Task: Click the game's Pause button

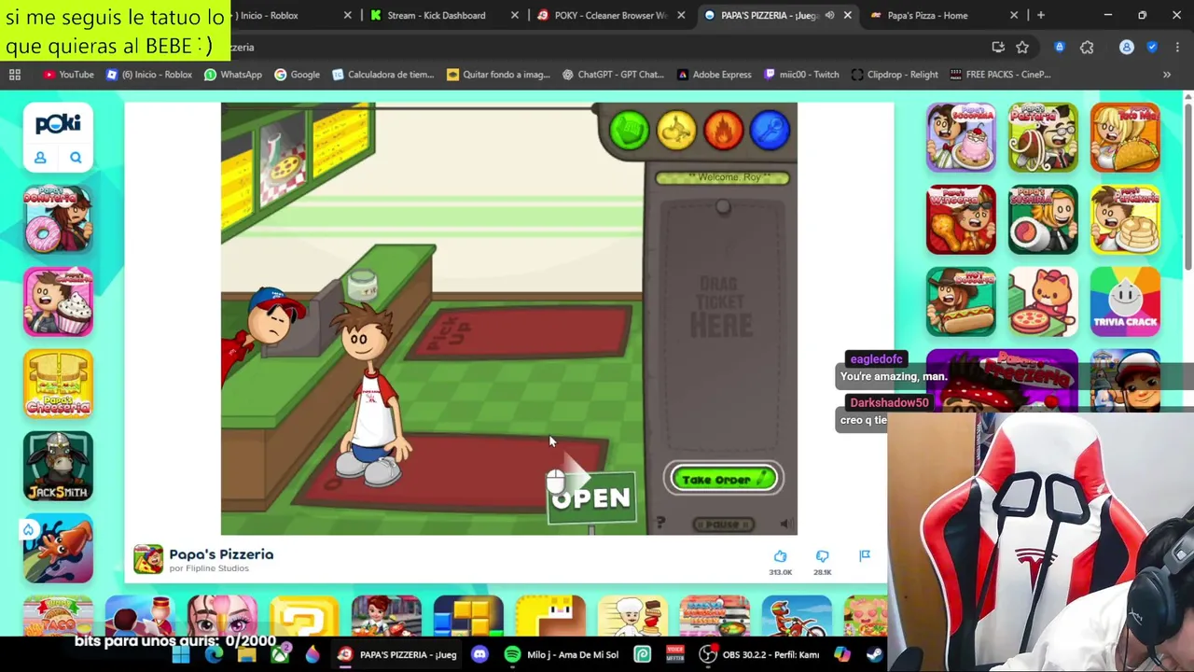Action: 723,525
